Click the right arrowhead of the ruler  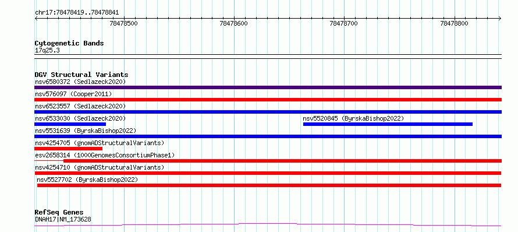pos(500,18)
